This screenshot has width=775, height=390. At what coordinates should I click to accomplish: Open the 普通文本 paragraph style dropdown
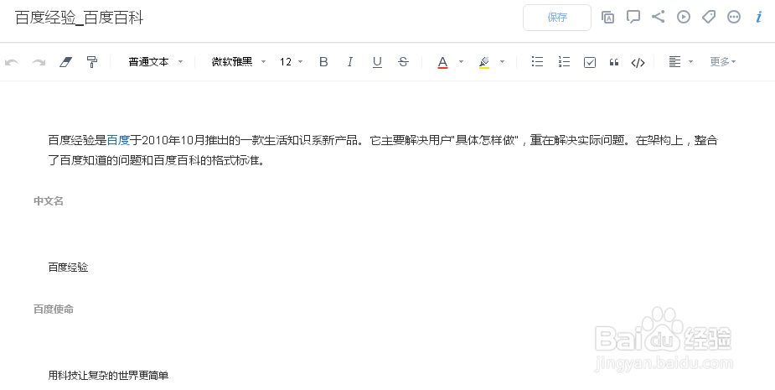pos(156,62)
